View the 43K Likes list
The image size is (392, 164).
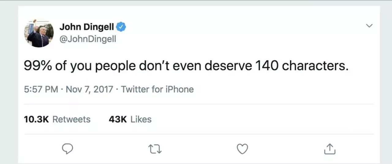(x=130, y=119)
